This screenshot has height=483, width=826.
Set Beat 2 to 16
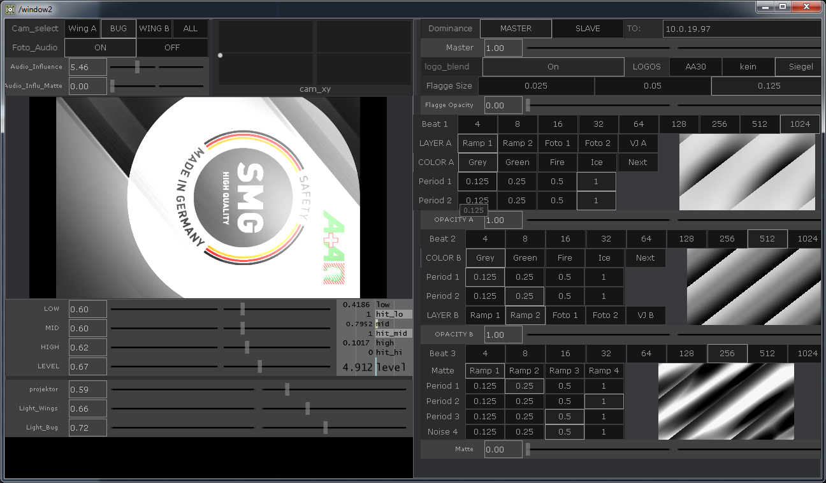pos(565,239)
